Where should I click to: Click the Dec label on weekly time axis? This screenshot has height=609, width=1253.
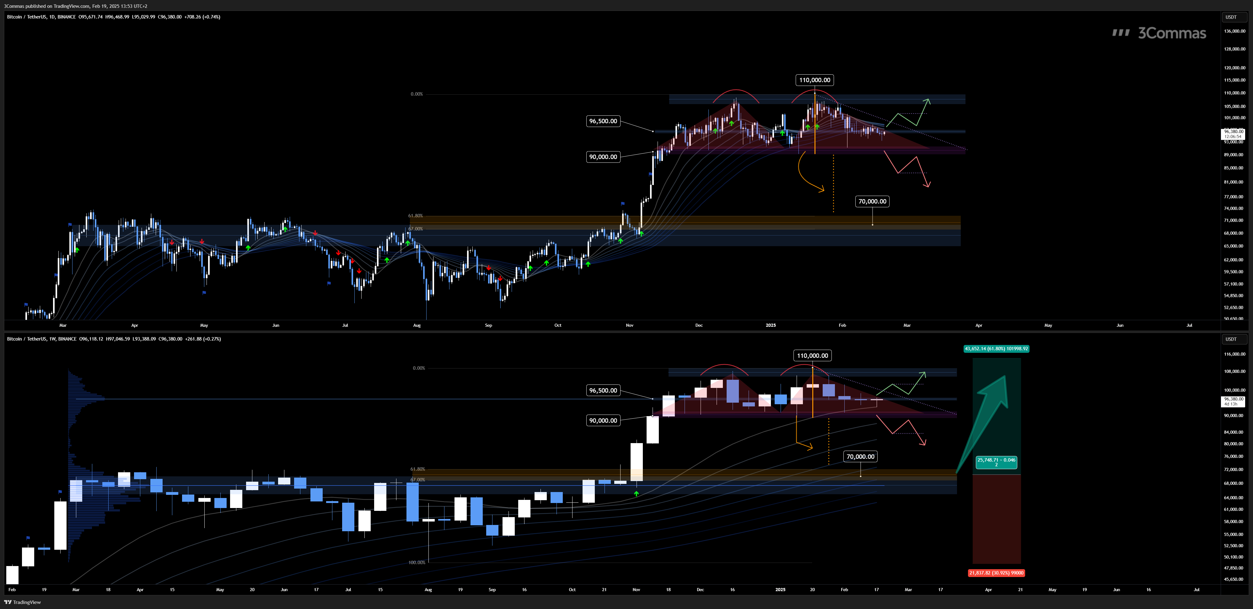pyautogui.click(x=700, y=590)
